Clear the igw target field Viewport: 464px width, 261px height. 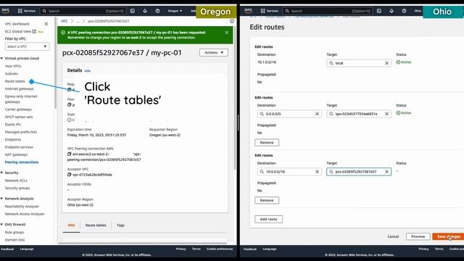pyautogui.click(x=386, y=114)
